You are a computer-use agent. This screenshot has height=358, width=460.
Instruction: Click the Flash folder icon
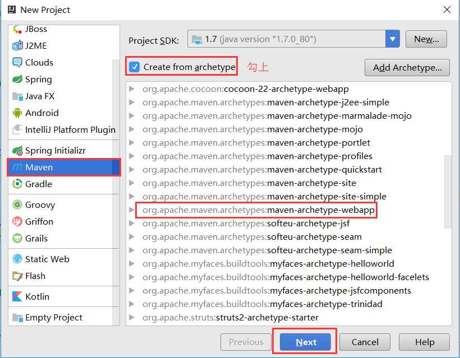pyautogui.click(x=17, y=276)
